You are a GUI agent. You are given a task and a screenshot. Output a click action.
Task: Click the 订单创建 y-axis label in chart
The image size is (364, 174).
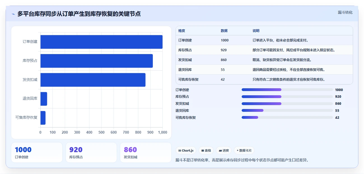point(30,42)
